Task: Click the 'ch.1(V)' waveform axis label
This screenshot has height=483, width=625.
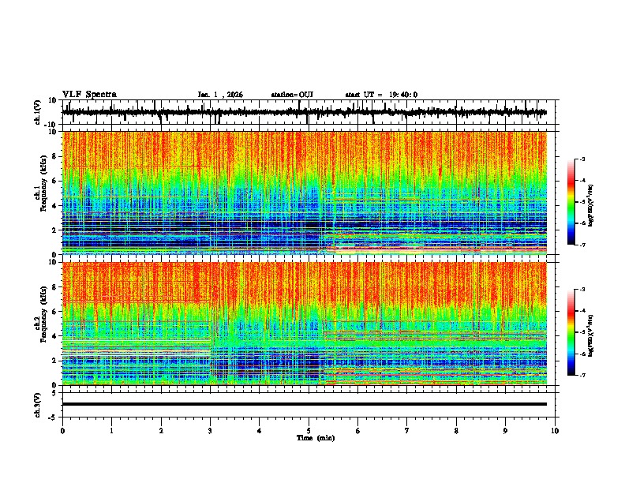Action: pos(38,113)
